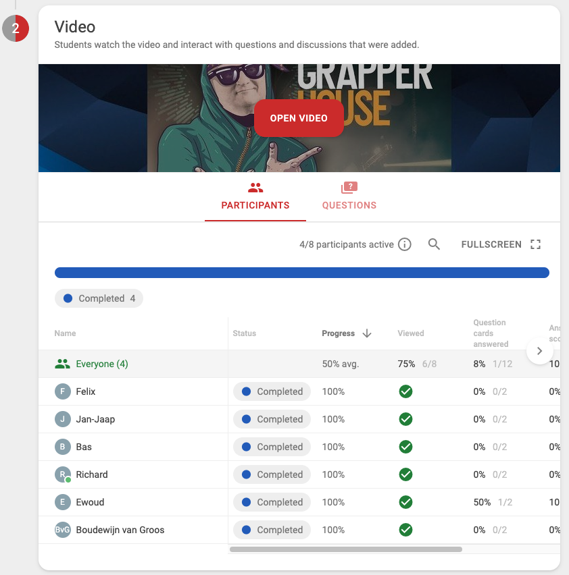Viewport: 569px width, 575px height.
Task: Click Felix's avatar icon
Action: coord(62,391)
